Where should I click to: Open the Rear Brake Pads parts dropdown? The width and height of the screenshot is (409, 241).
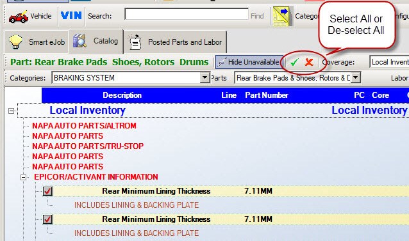pos(356,77)
